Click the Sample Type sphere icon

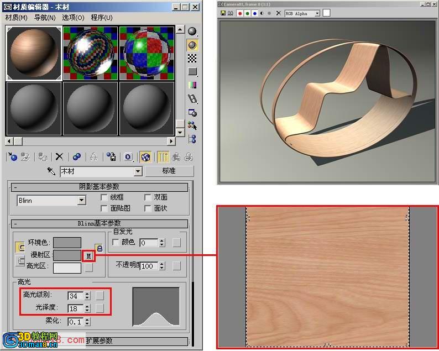pyautogui.click(x=192, y=32)
